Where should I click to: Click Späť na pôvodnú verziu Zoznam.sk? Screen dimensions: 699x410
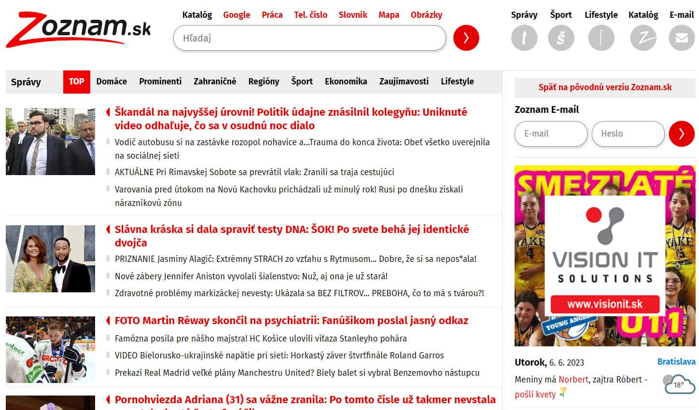point(605,87)
